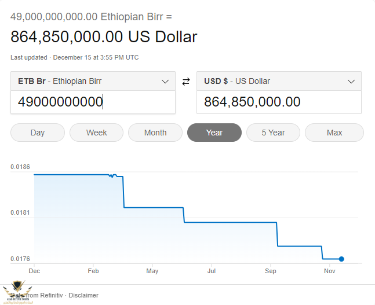Select the Week time range
Image resolution: width=375 pixels, height=305 pixels.
point(96,133)
